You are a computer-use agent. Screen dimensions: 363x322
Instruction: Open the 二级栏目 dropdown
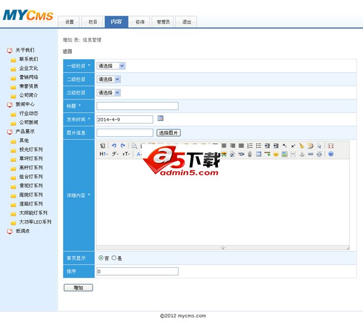[108, 79]
